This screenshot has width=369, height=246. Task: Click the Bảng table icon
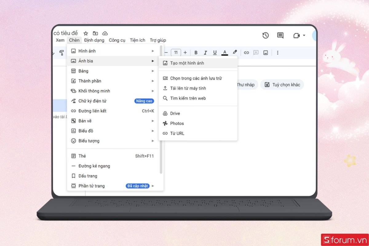[73, 71]
